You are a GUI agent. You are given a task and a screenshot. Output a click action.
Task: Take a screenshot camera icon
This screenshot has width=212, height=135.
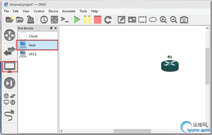click(x=184, y=20)
